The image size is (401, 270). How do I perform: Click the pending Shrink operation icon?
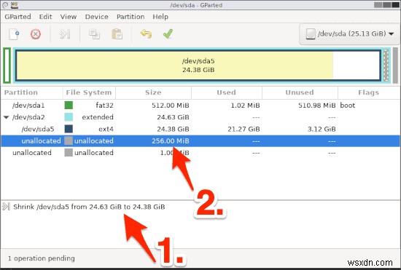pos(6,207)
